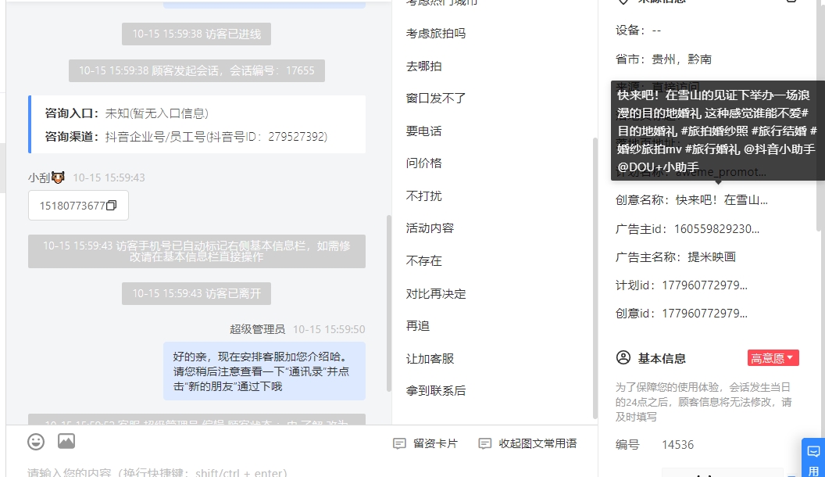Click the 超级管理员 reply message bubble
The image size is (825, 477).
click(x=264, y=371)
